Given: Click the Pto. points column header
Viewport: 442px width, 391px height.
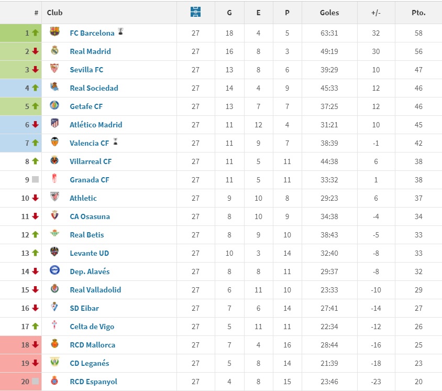Looking at the screenshot, I should point(418,13).
